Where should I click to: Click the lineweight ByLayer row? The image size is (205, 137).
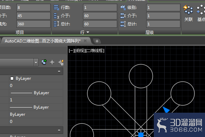[x=36, y=107]
